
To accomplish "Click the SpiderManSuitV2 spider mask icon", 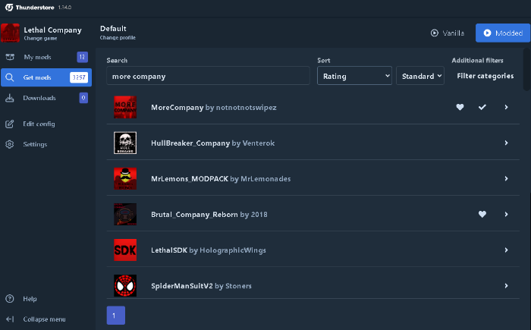I will tap(125, 285).
